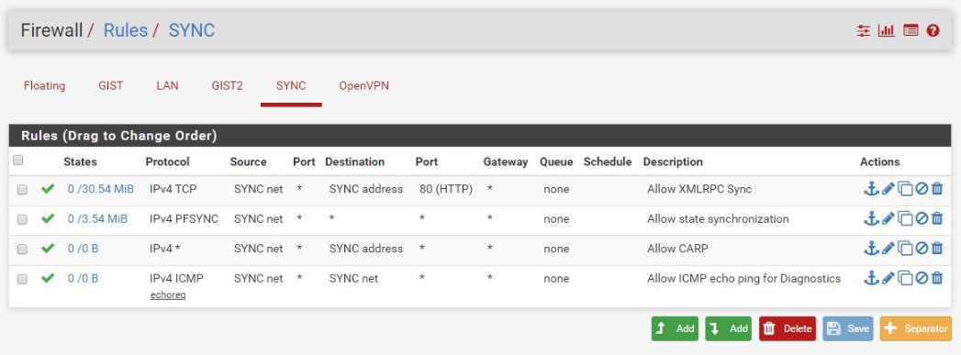The height and width of the screenshot is (355, 961).
Task: Click the orange Separator button
Action: tap(916, 328)
